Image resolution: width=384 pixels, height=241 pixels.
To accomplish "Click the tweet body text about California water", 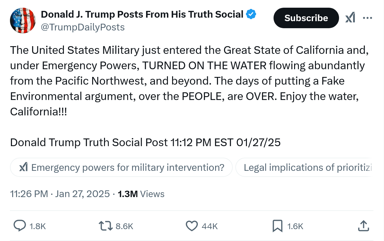I will click(x=186, y=81).
